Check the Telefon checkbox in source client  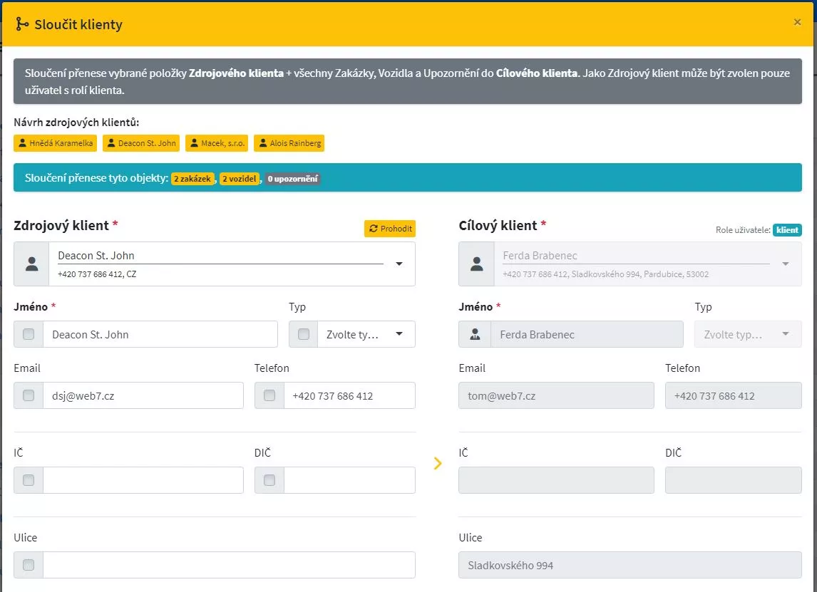tap(269, 395)
